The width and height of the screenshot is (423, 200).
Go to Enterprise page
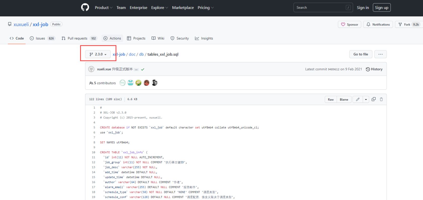point(138,8)
